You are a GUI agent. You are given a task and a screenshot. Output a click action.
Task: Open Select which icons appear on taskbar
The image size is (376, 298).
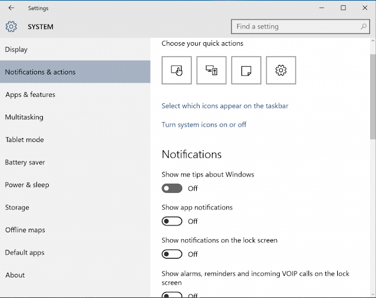(x=224, y=106)
